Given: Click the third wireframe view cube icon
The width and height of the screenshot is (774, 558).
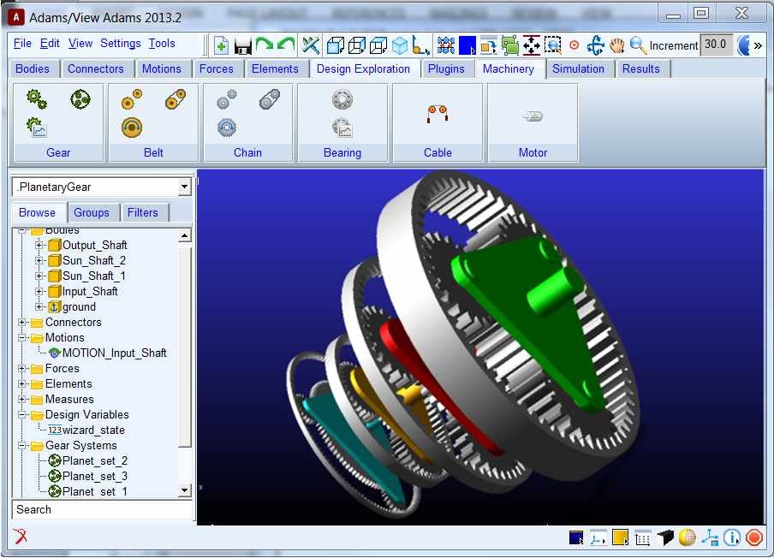Looking at the screenshot, I should coord(378,45).
